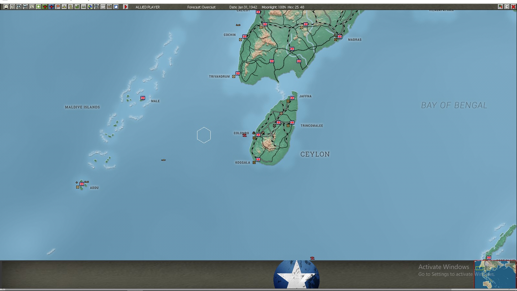Click the 'BAY OF BENGAL' label
This screenshot has height=291, width=517.
pos(454,105)
